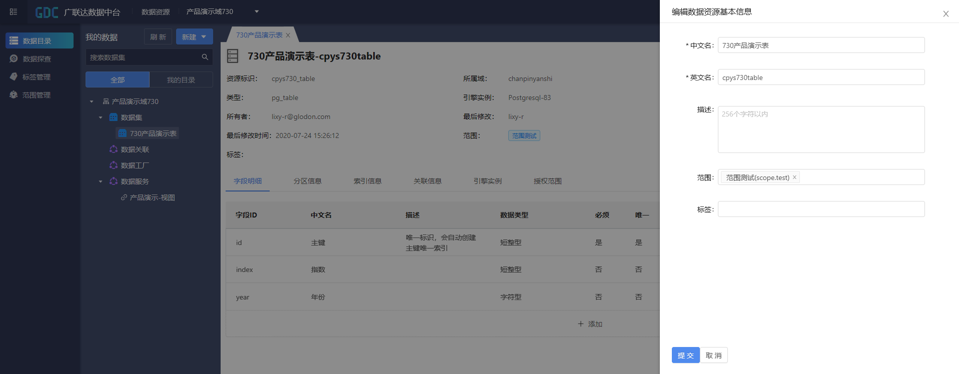Viewport: 959px width, 374px height.
Task: Collapse the 产品演示域730 tree node
Action: (x=92, y=101)
